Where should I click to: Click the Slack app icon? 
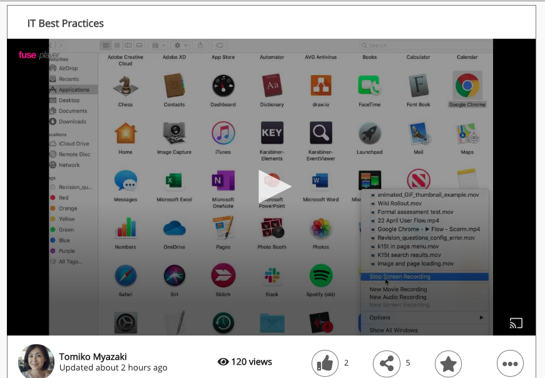tap(272, 276)
